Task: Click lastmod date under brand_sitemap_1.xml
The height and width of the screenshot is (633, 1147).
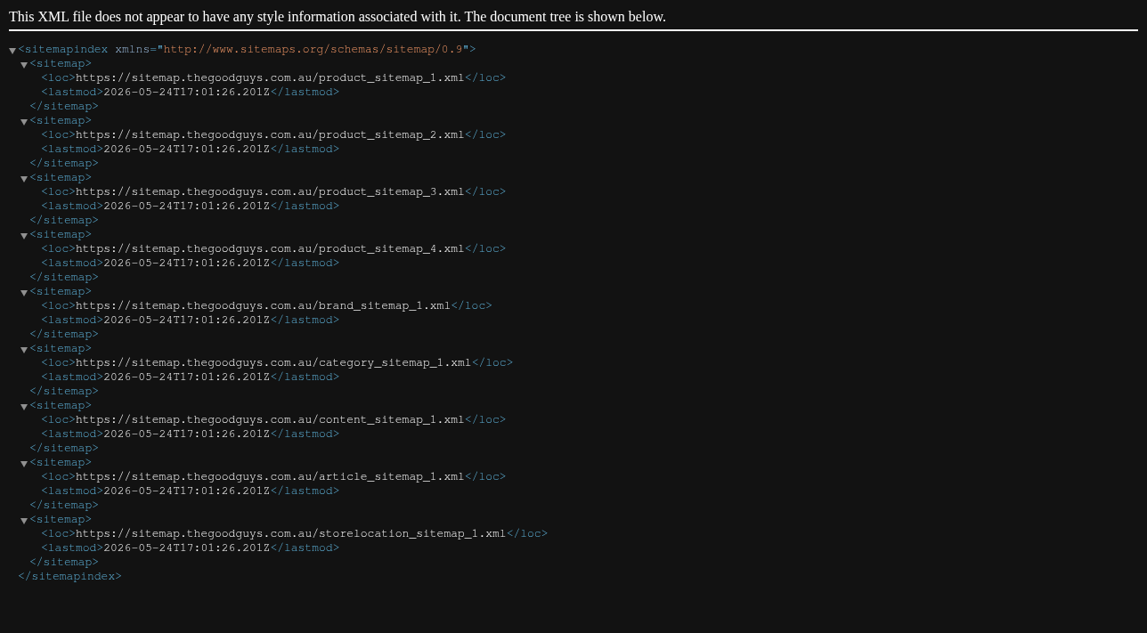Action: coord(186,321)
